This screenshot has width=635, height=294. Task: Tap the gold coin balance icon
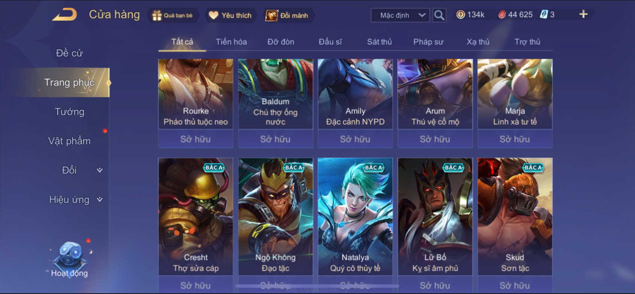pyautogui.click(x=460, y=15)
